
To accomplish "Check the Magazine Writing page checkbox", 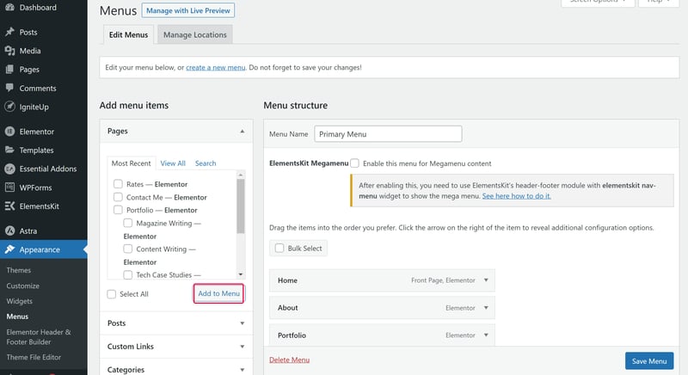I will pyautogui.click(x=127, y=223).
